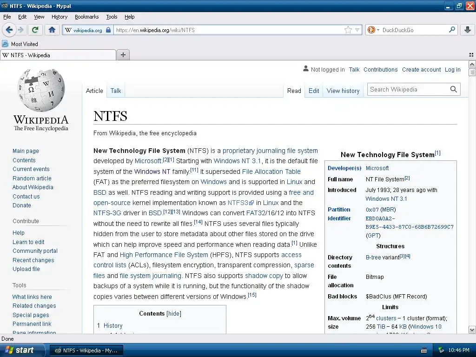The image size is (476, 357).
Task: Open the Partition identifier infobox link
Action: 339,214
